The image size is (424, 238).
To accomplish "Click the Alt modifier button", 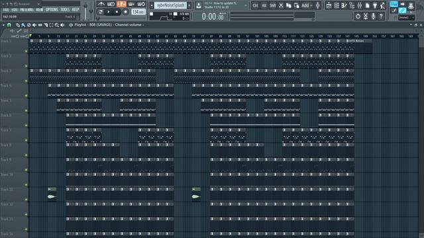I will coord(264,5).
